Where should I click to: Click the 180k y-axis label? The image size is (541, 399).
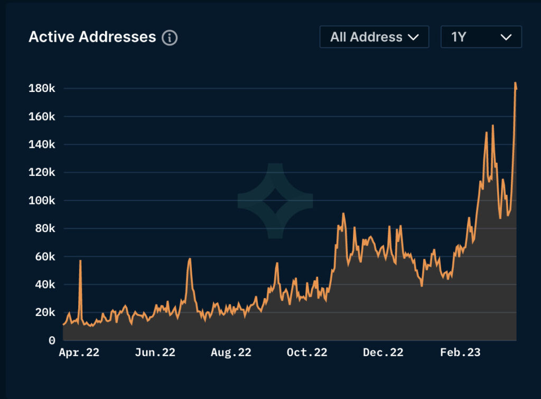[x=42, y=88]
